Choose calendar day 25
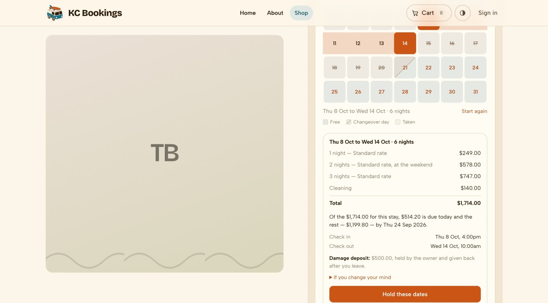 pyautogui.click(x=334, y=91)
